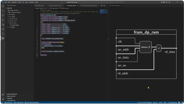
Task: Click the Customize Layout icon
Action: point(162,2)
